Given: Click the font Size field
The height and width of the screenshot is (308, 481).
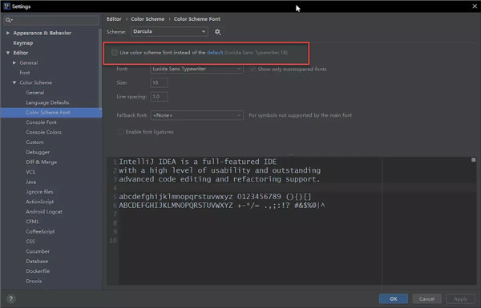Looking at the screenshot, I should (159, 82).
